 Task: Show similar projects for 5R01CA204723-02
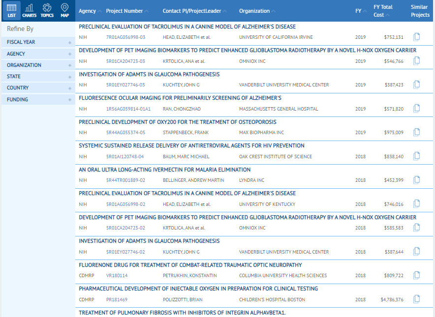(416, 228)
